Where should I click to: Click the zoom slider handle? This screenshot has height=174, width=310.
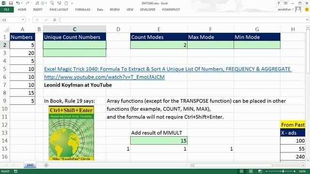point(283,171)
